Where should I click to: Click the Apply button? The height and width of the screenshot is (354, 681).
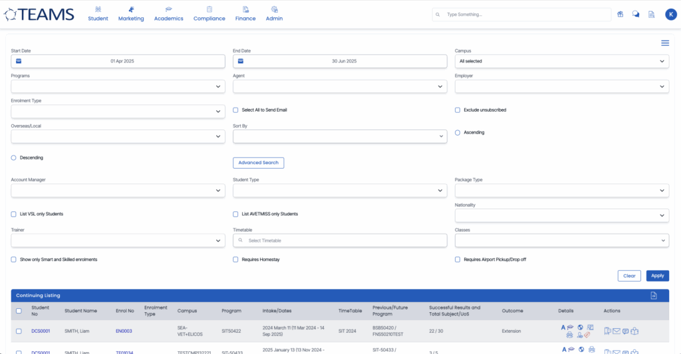tap(658, 276)
